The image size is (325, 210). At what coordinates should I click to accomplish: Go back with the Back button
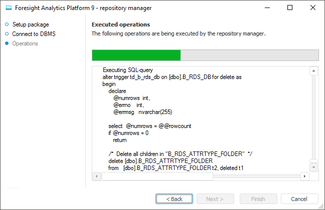pyautogui.click(x=174, y=199)
